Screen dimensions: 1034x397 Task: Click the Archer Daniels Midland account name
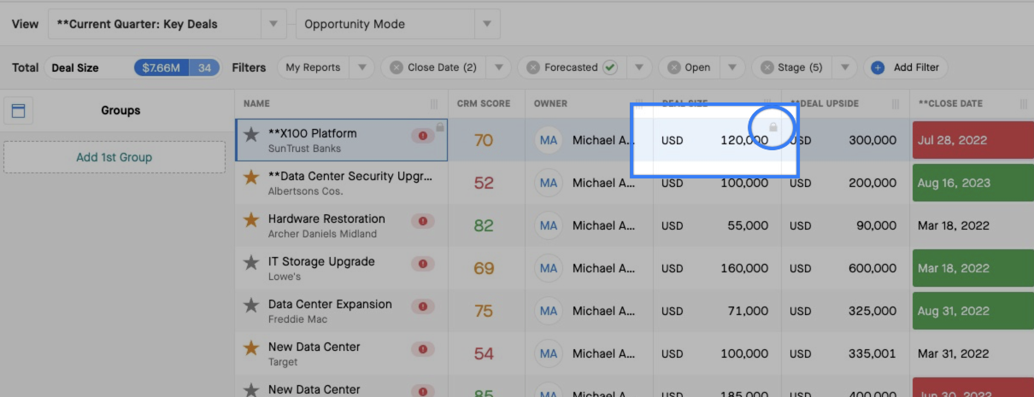point(322,234)
